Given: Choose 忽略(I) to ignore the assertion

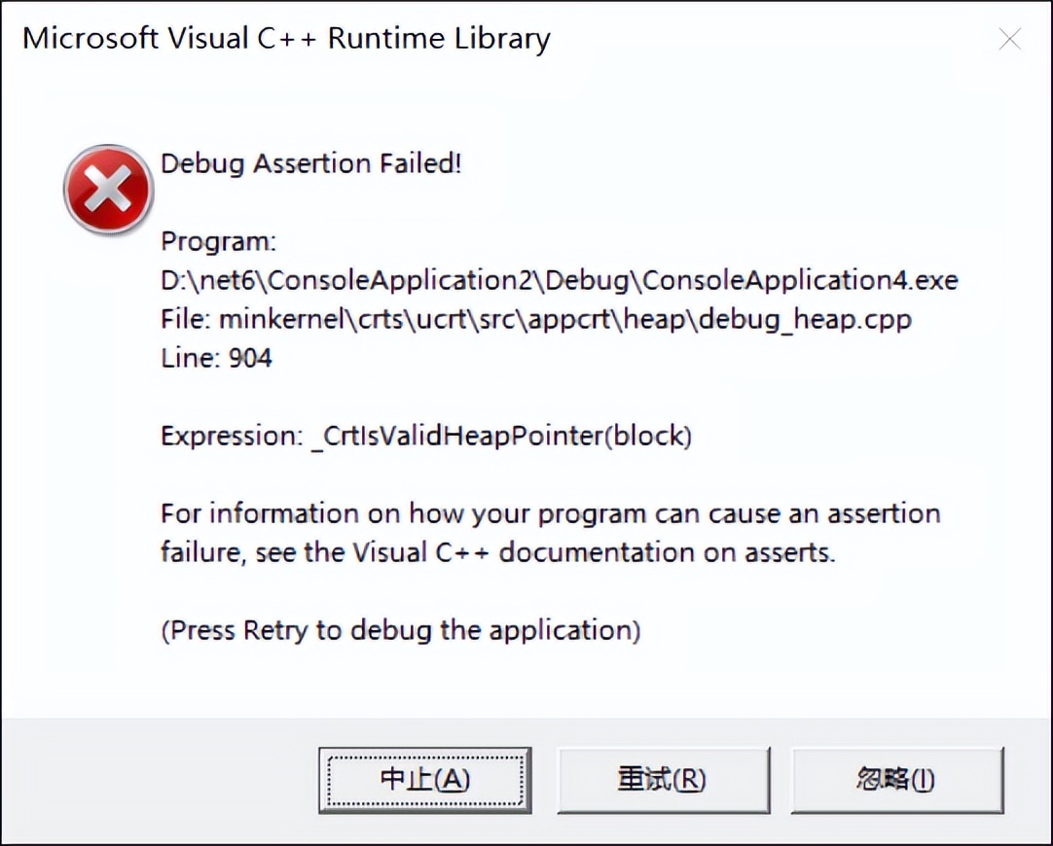Looking at the screenshot, I should [x=896, y=780].
